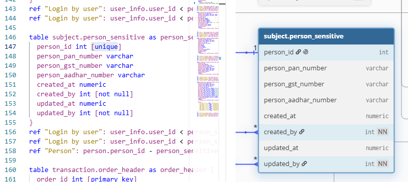The image size is (408, 182).
Task: Click the relationship line entering updated_by
Action: pyautogui.click(x=247, y=164)
